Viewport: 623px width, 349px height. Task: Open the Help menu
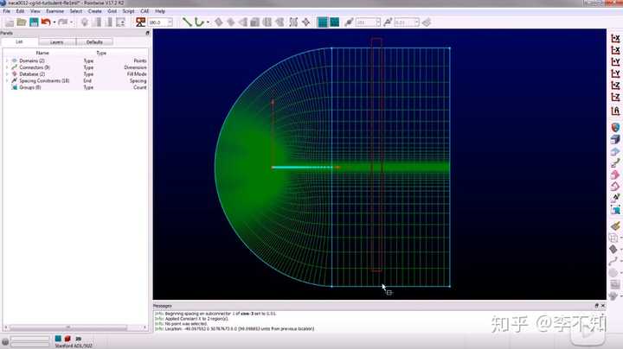[160, 11]
